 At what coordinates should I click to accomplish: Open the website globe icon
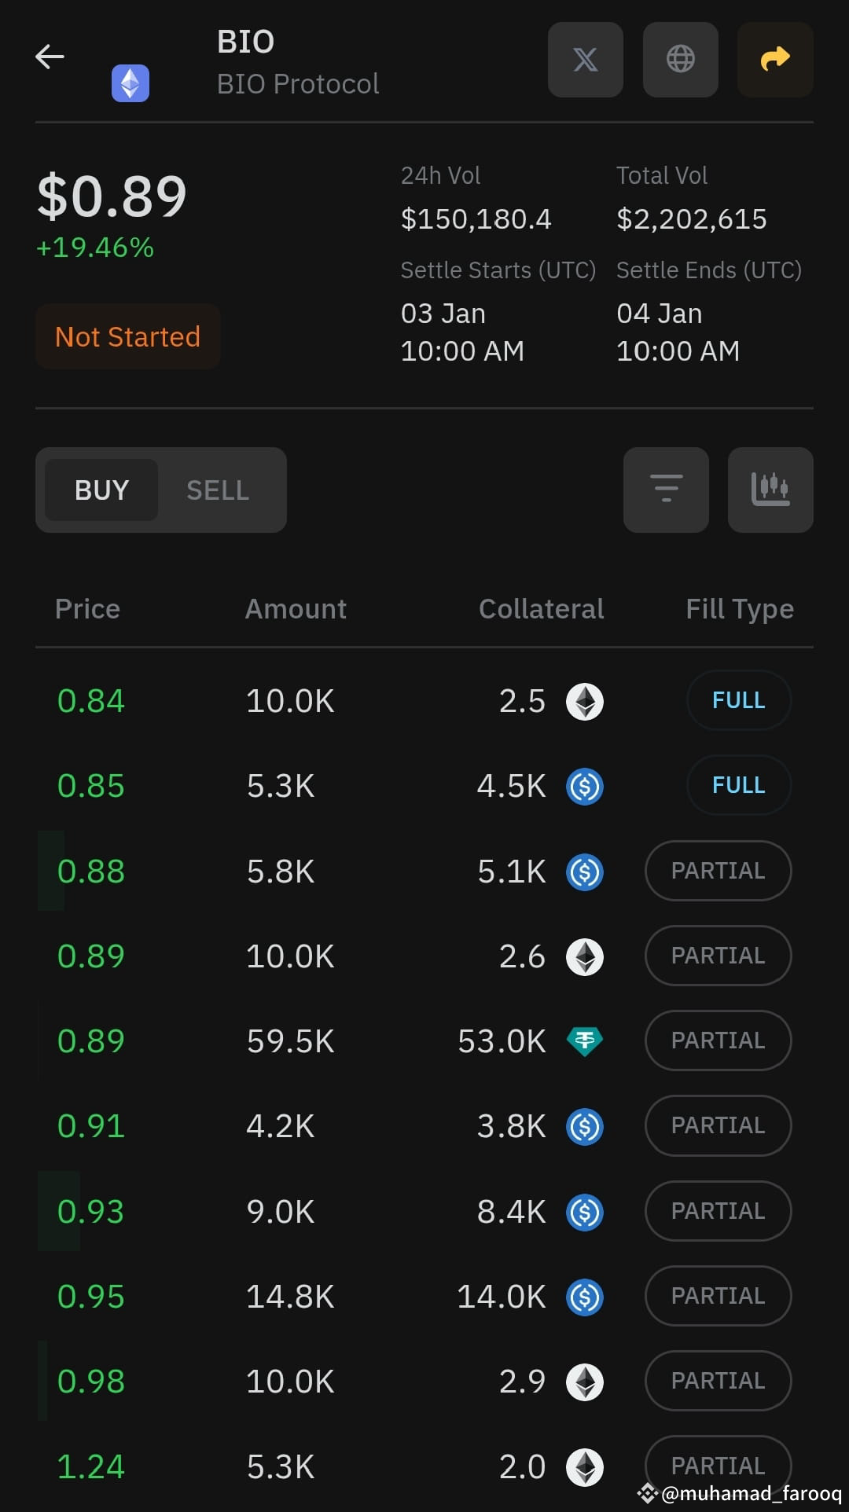680,60
